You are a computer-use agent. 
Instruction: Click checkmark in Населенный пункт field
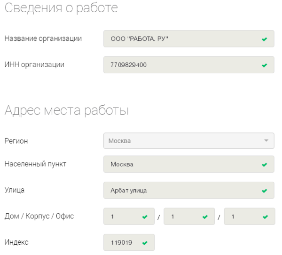(264, 164)
